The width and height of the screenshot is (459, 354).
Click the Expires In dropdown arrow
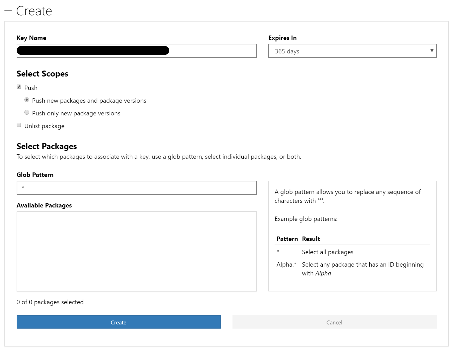pos(431,51)
